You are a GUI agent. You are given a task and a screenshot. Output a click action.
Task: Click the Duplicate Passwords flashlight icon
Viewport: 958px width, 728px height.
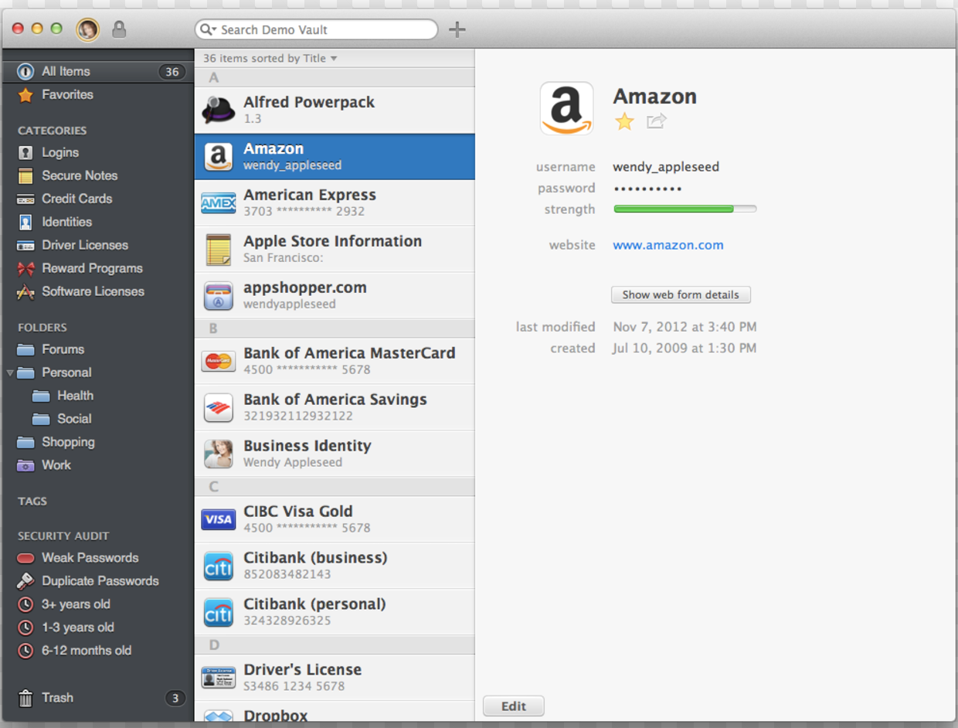[25, 581]
